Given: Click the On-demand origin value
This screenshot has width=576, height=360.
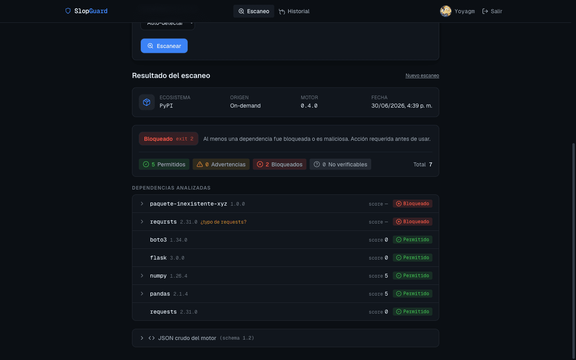Looking at the screenshot, I should click(x=245, y=106).
